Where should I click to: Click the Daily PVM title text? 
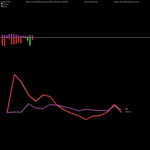(6, 2)
